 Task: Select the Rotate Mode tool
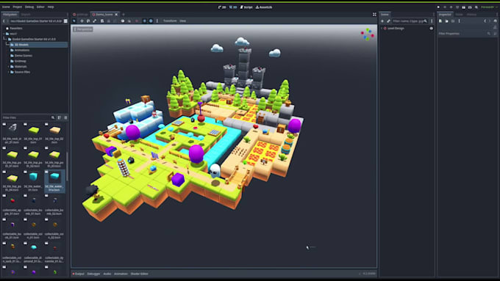88,21
